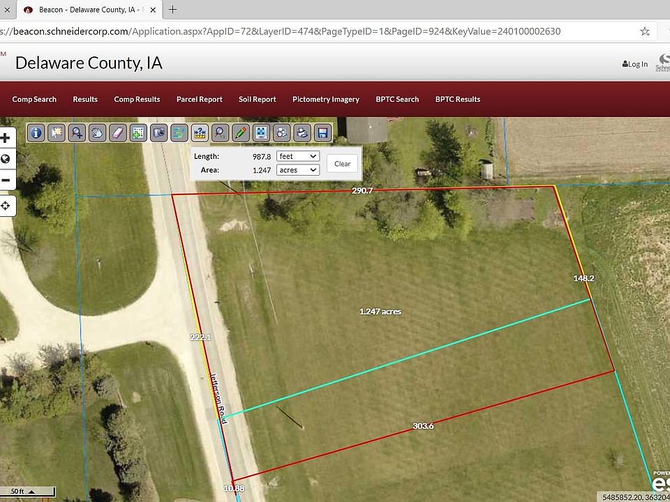Screen dimensions: 670x502
Task: Open the Soil Report page
Action: 258,99
